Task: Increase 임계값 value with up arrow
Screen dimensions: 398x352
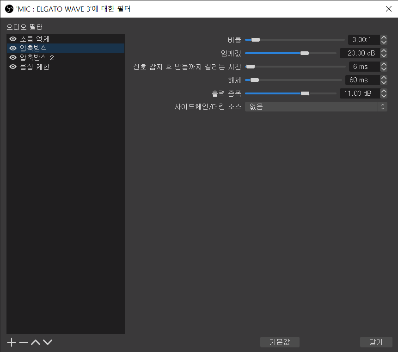Action: pos(384,51)
